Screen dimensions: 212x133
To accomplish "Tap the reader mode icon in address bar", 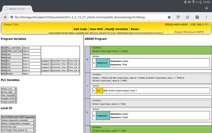I will click(x=169, y=17).
